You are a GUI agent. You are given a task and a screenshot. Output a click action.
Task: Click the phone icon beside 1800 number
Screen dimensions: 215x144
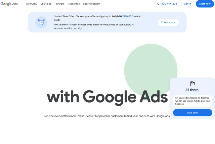click(x=158, y=4)
